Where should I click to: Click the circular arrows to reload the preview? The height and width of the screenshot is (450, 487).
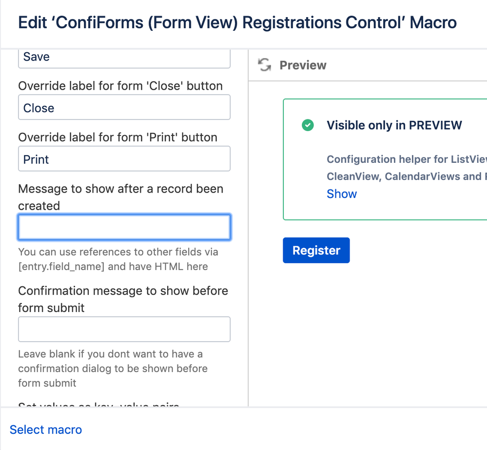coord(264,65)
